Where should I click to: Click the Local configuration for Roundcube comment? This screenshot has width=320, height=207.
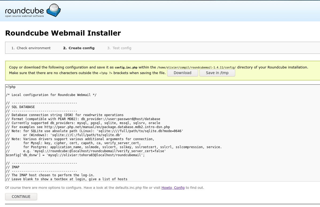point(51,95)
